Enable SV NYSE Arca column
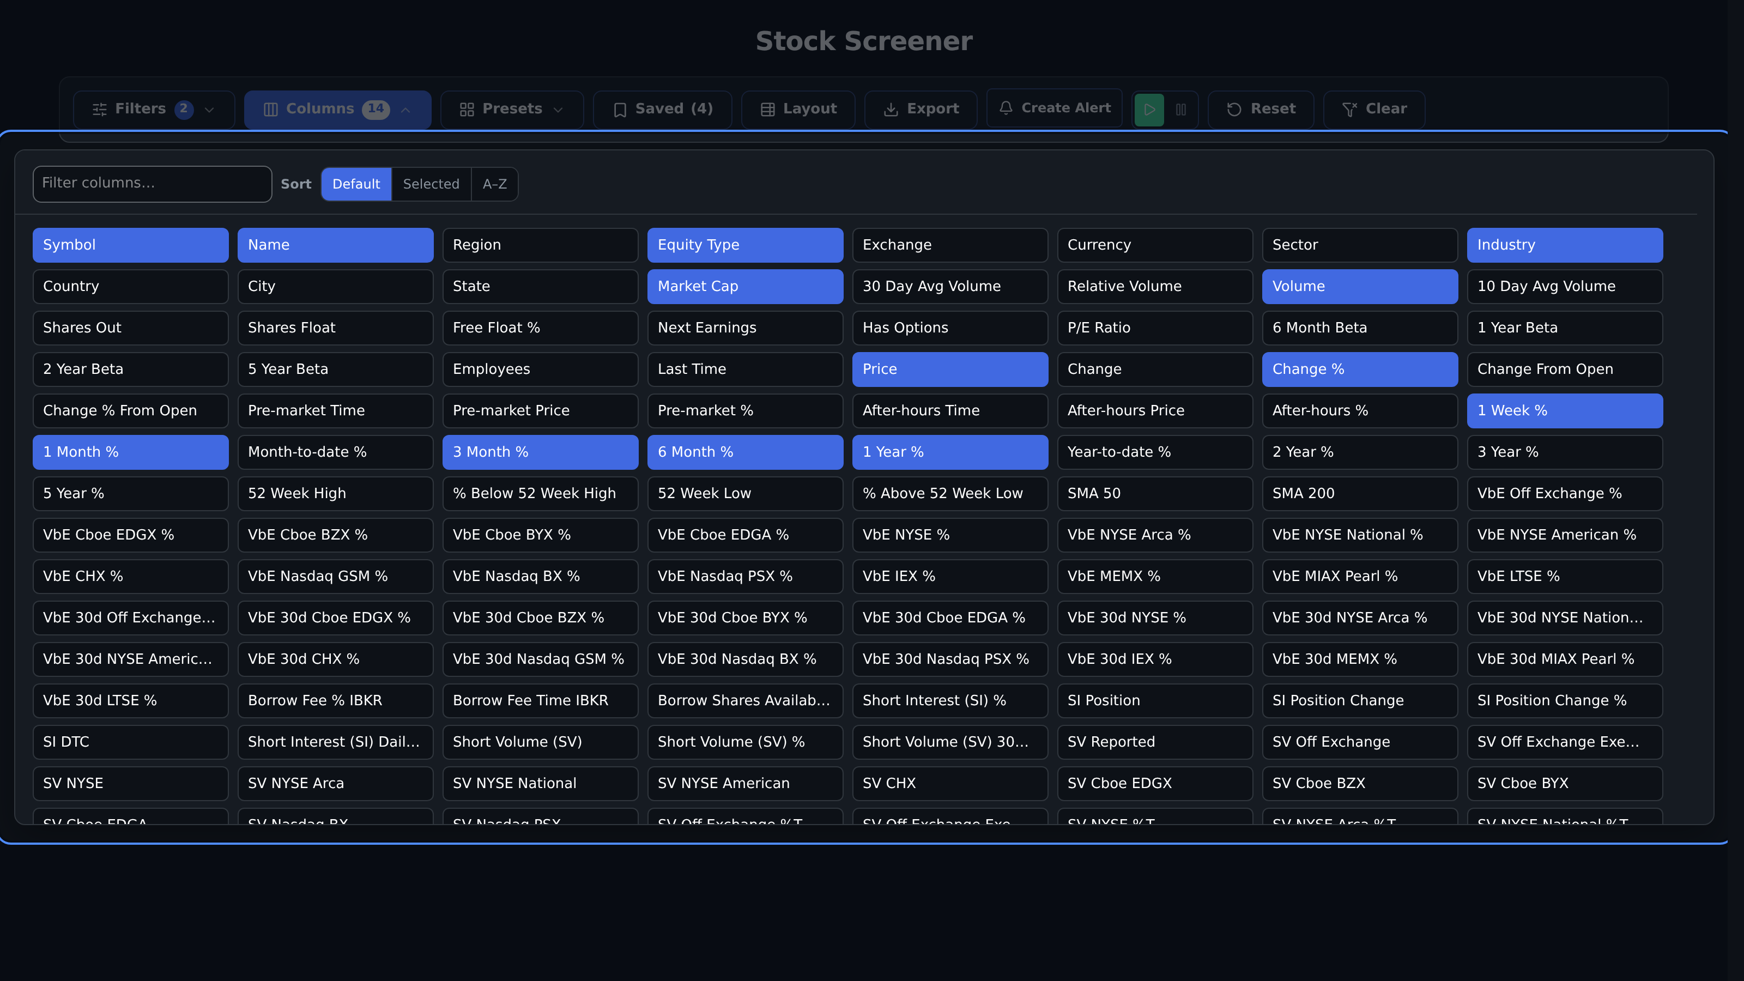Image resolution: width=1744 pixels, height=981 pixels. 335,783
